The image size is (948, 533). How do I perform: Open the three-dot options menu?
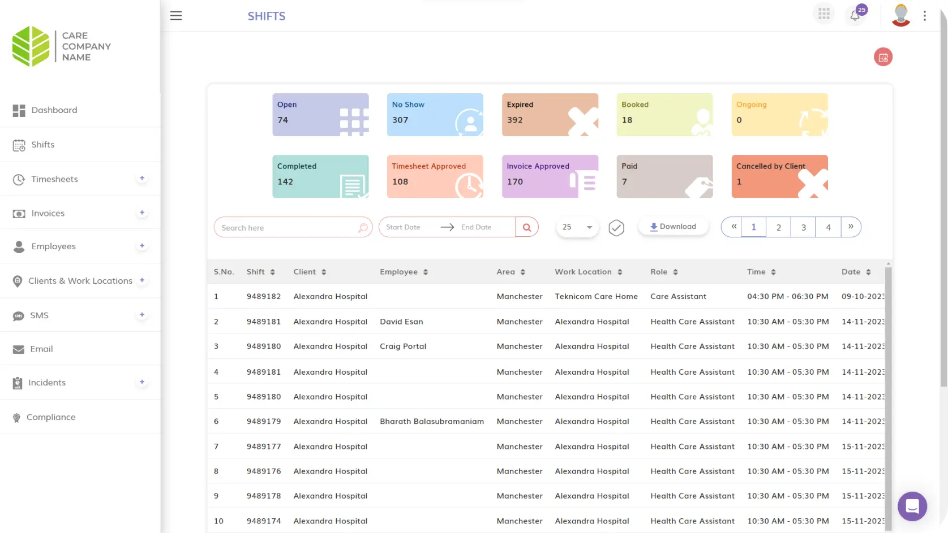925,16
